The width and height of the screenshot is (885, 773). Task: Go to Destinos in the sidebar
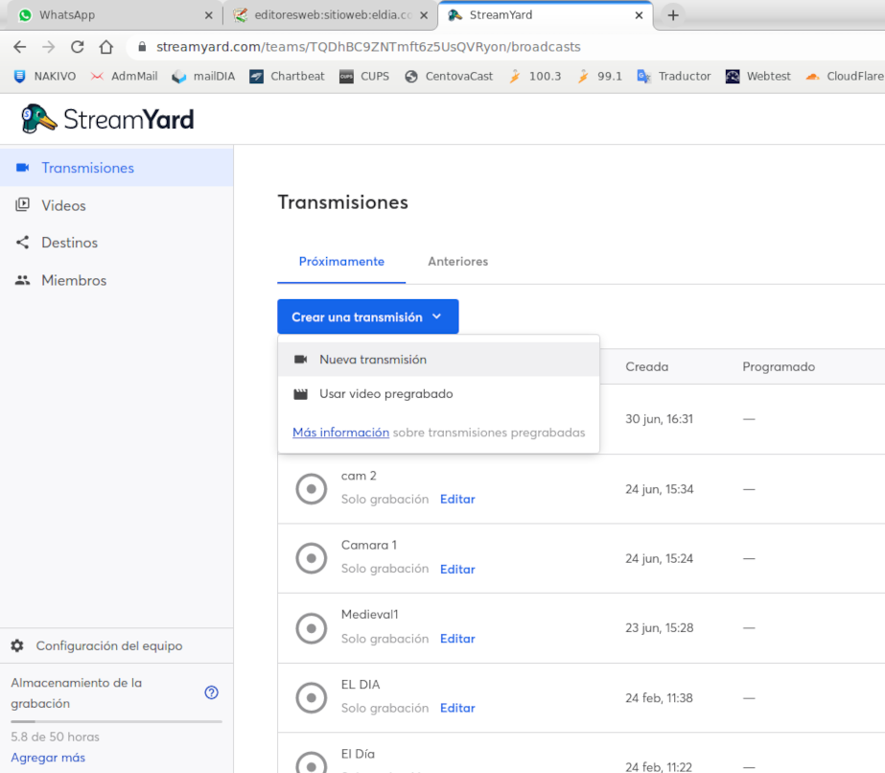tap(69, 243)
